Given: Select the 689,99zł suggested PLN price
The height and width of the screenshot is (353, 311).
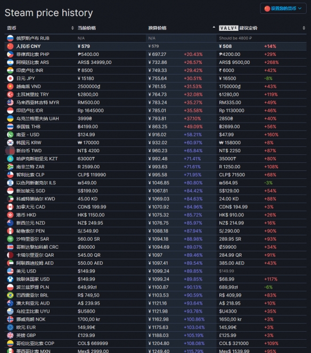Looking at the screenshot, I should pyautogui.click(x=228, y=288).
